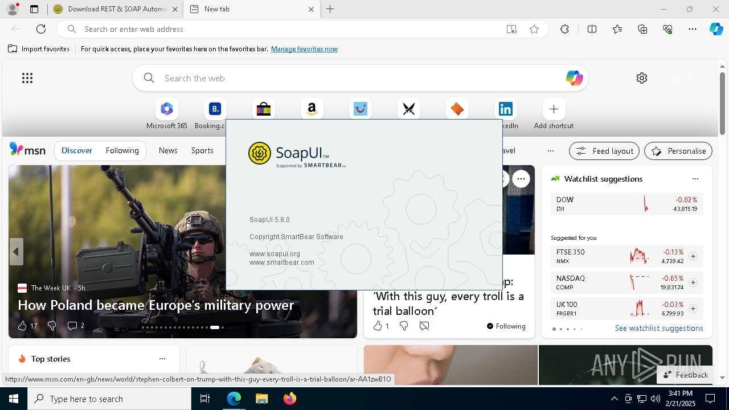729x410 pixels.
Task: Toggle split screen view
Action: [x=592, y=29]
